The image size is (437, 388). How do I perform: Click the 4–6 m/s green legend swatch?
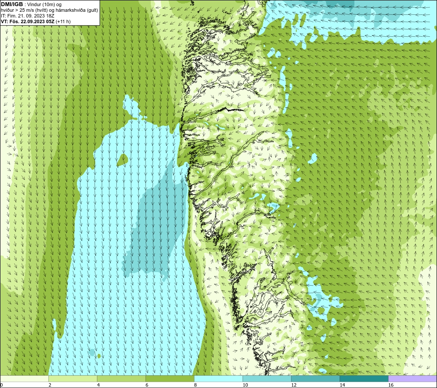(x=121, y=378)
